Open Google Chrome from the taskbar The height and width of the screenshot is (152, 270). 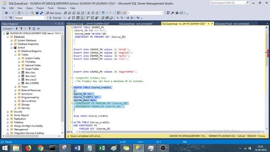pyautogui.click(x=40, y=148)
